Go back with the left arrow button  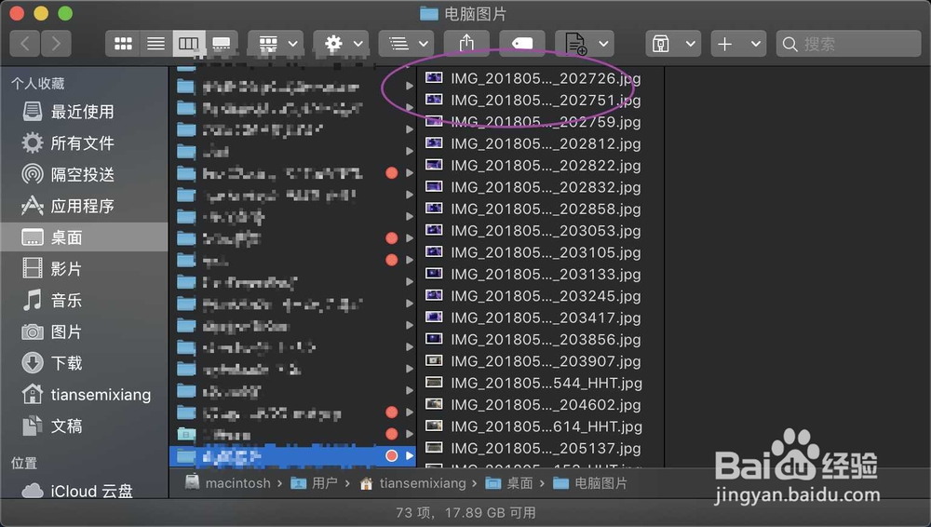pyautogui.click(x=25, y=44)
